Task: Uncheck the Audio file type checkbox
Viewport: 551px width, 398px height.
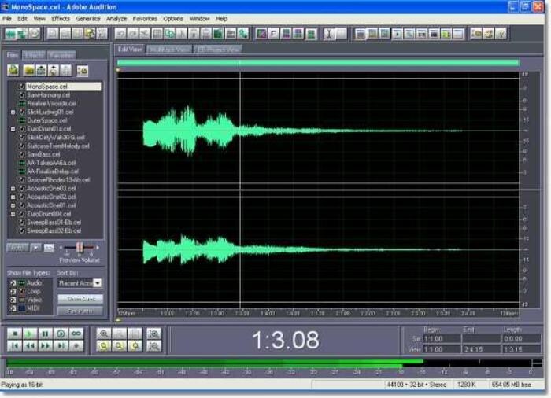Action: [x=13, y=283]
